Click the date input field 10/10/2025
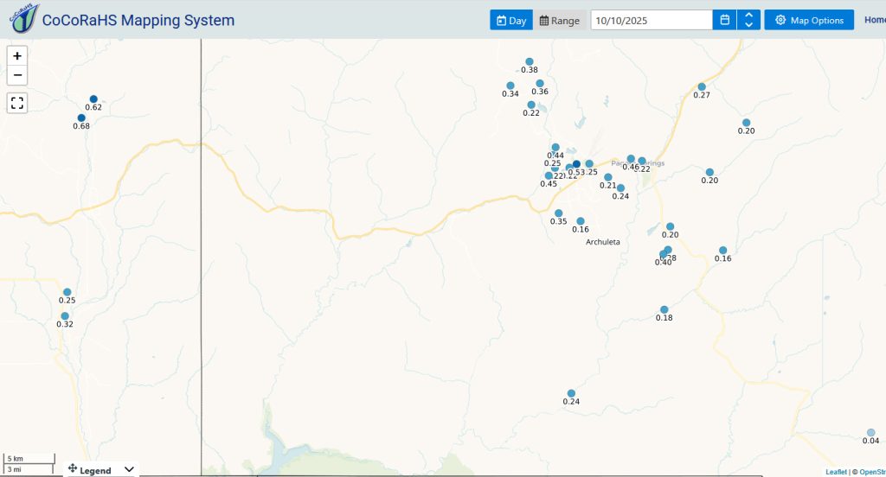Screen dimensions: 886x477 pos(652,21)
